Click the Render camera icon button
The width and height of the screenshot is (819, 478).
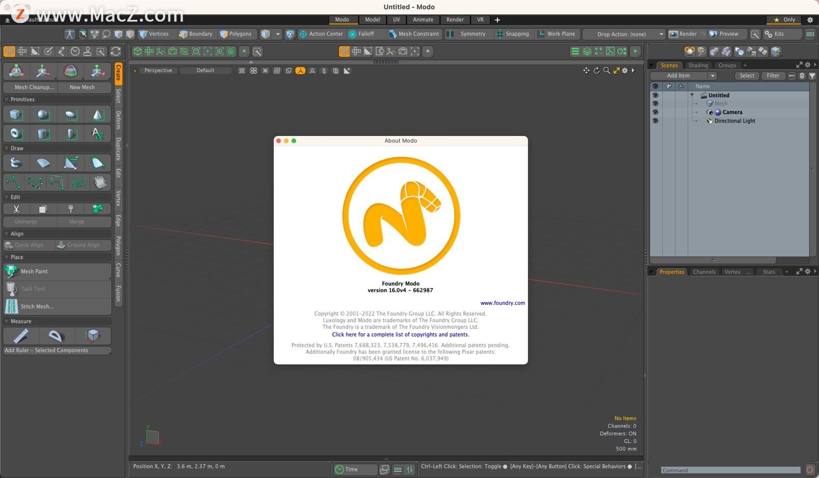pos(687,34)
